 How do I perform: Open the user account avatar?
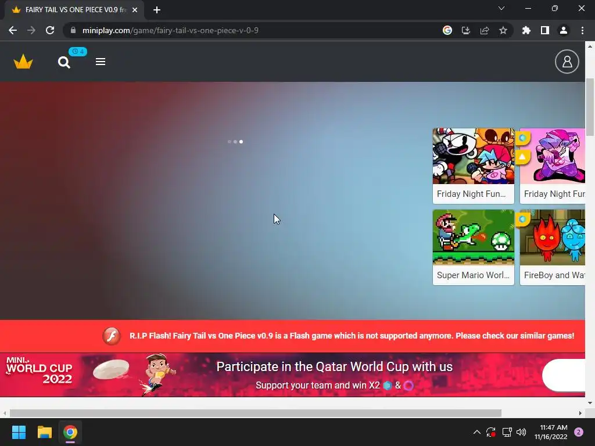(x=567, y=62)
